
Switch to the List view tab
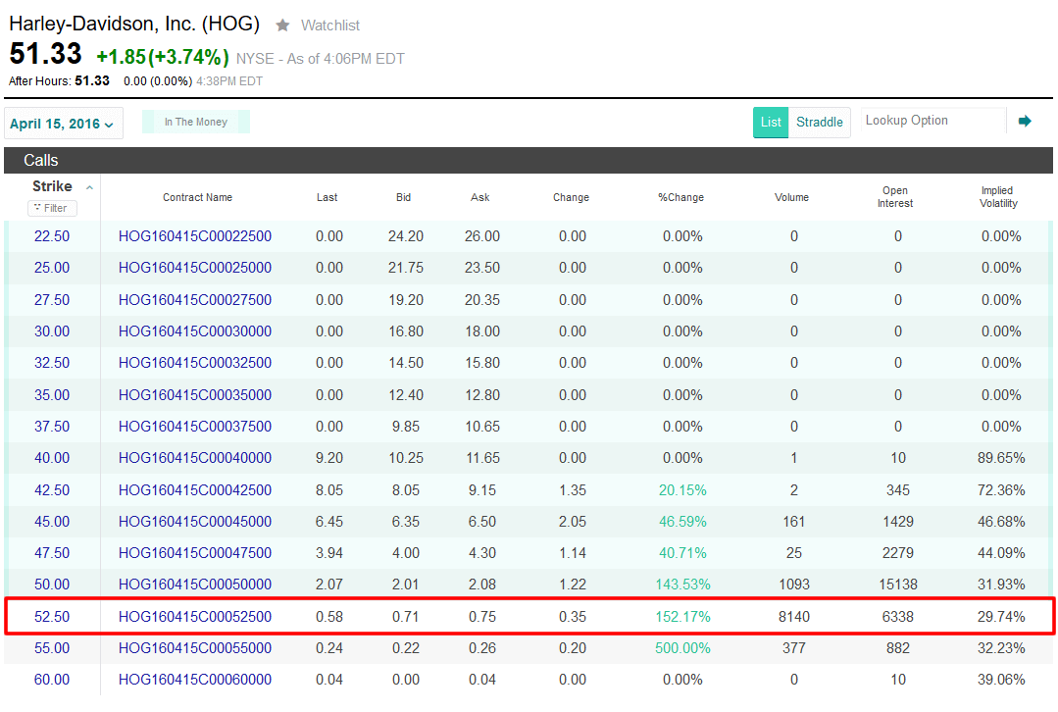771,123
